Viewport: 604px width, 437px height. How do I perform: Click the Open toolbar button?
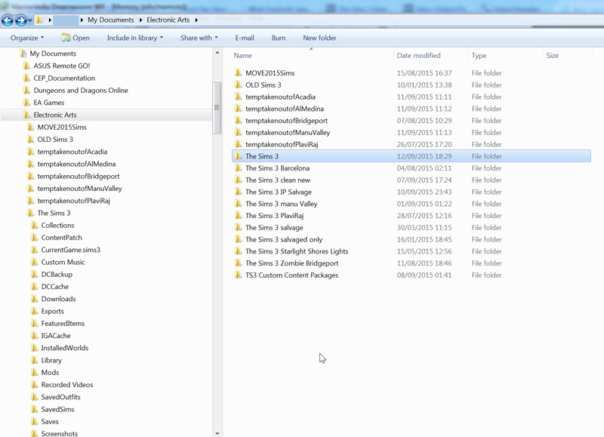click(x=75, y=38)
